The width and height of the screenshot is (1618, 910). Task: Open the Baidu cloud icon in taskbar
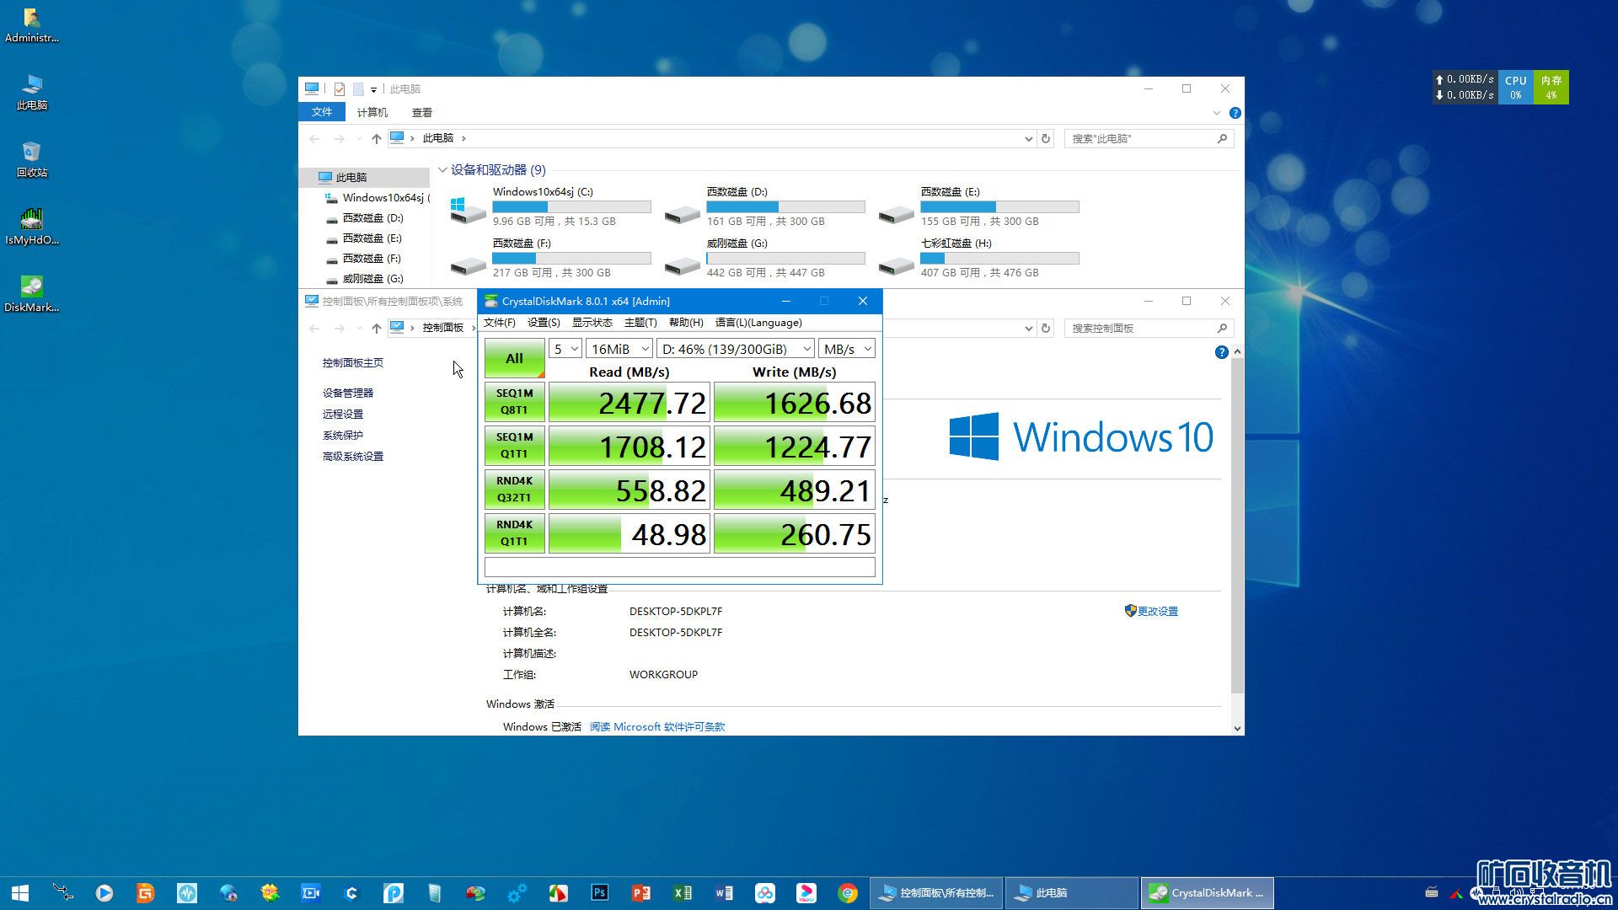765,893
